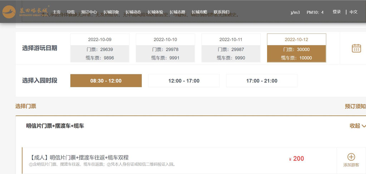Collapse the 明信片门票 section with 收起
This screenshot has height=174, width=366.
click(x=357, y=126)
